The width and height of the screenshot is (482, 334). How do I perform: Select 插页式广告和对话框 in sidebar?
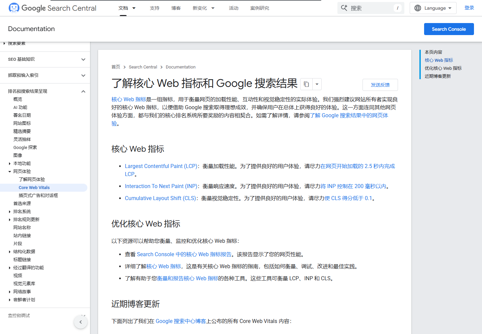click(38, 196)
